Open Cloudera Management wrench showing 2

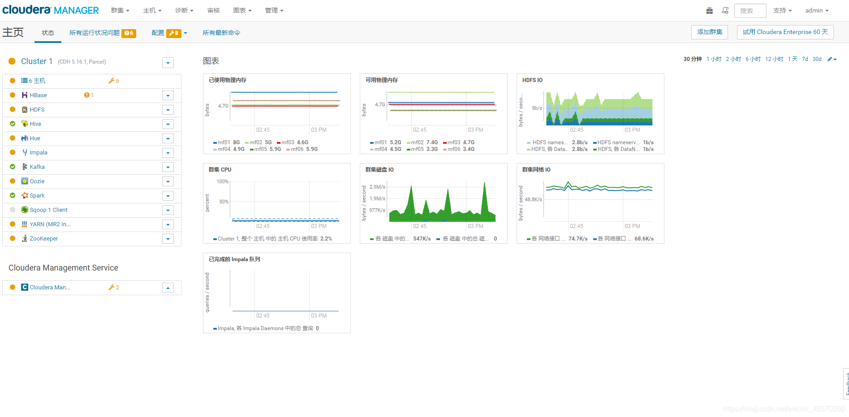[114, 287]
